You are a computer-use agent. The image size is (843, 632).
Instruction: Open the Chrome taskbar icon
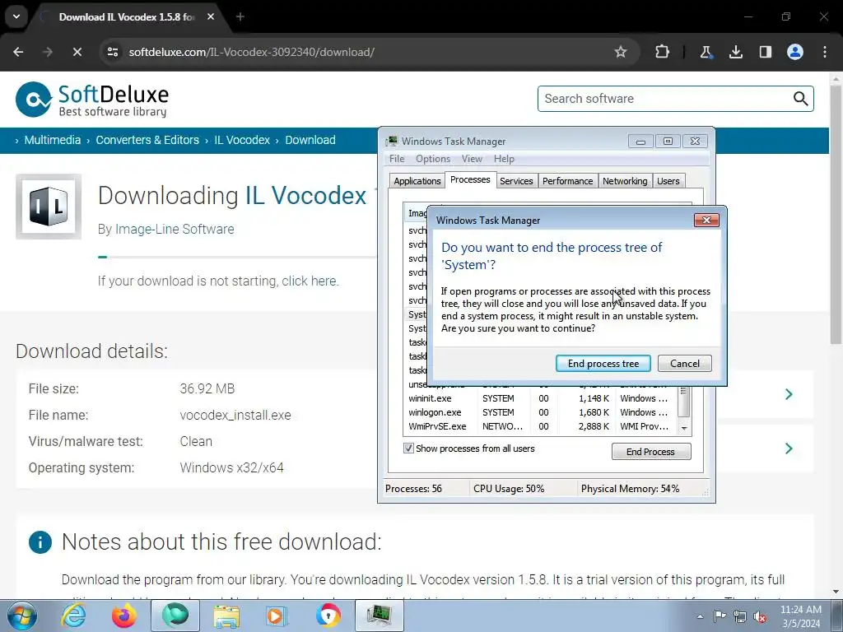(x=328, y=616)
